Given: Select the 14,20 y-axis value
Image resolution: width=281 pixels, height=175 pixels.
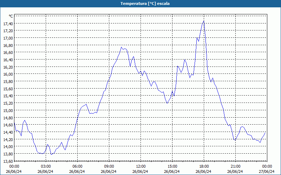Looking at the screenshot, I should [8, 139].
